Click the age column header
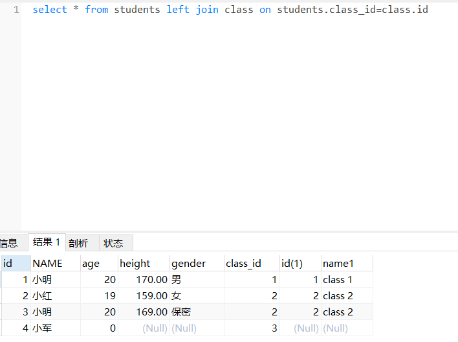The height and width of the screenshot is (342, 458). point(91,263)
